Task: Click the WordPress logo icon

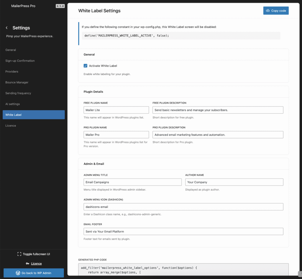Action: (18, 273)
